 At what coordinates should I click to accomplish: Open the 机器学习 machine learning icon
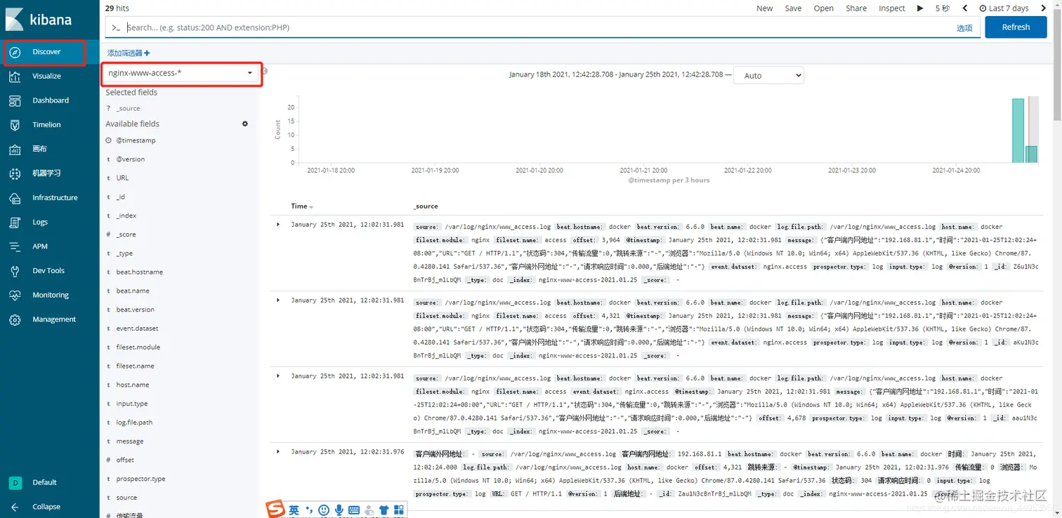15,173
